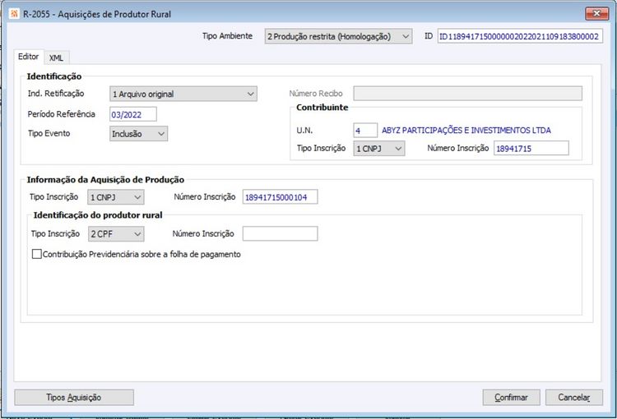
Task: Click the disabled Número Recibo field
Action: [x=467, y=94]
